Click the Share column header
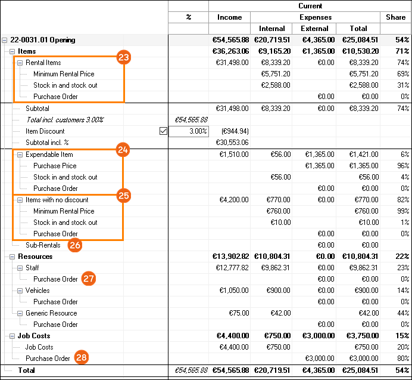The width and height of the screenshot is (412, 380). pyautogui.click(x=395, y=17)
